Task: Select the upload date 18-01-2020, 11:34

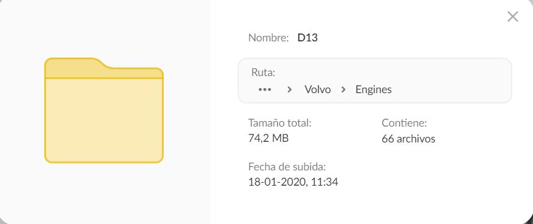Action: [x=293, y=182]
